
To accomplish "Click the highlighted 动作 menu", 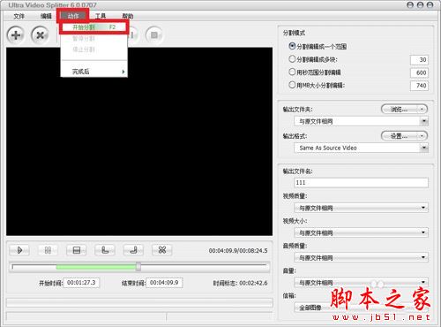I will 73,16.
